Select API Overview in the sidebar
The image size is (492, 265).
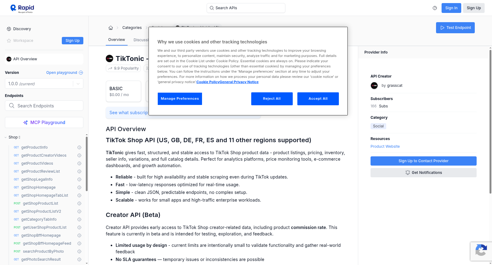[44, 59]
